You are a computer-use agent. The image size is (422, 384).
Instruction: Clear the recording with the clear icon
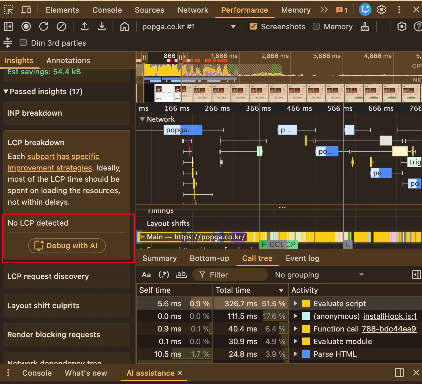coord(61,27)
